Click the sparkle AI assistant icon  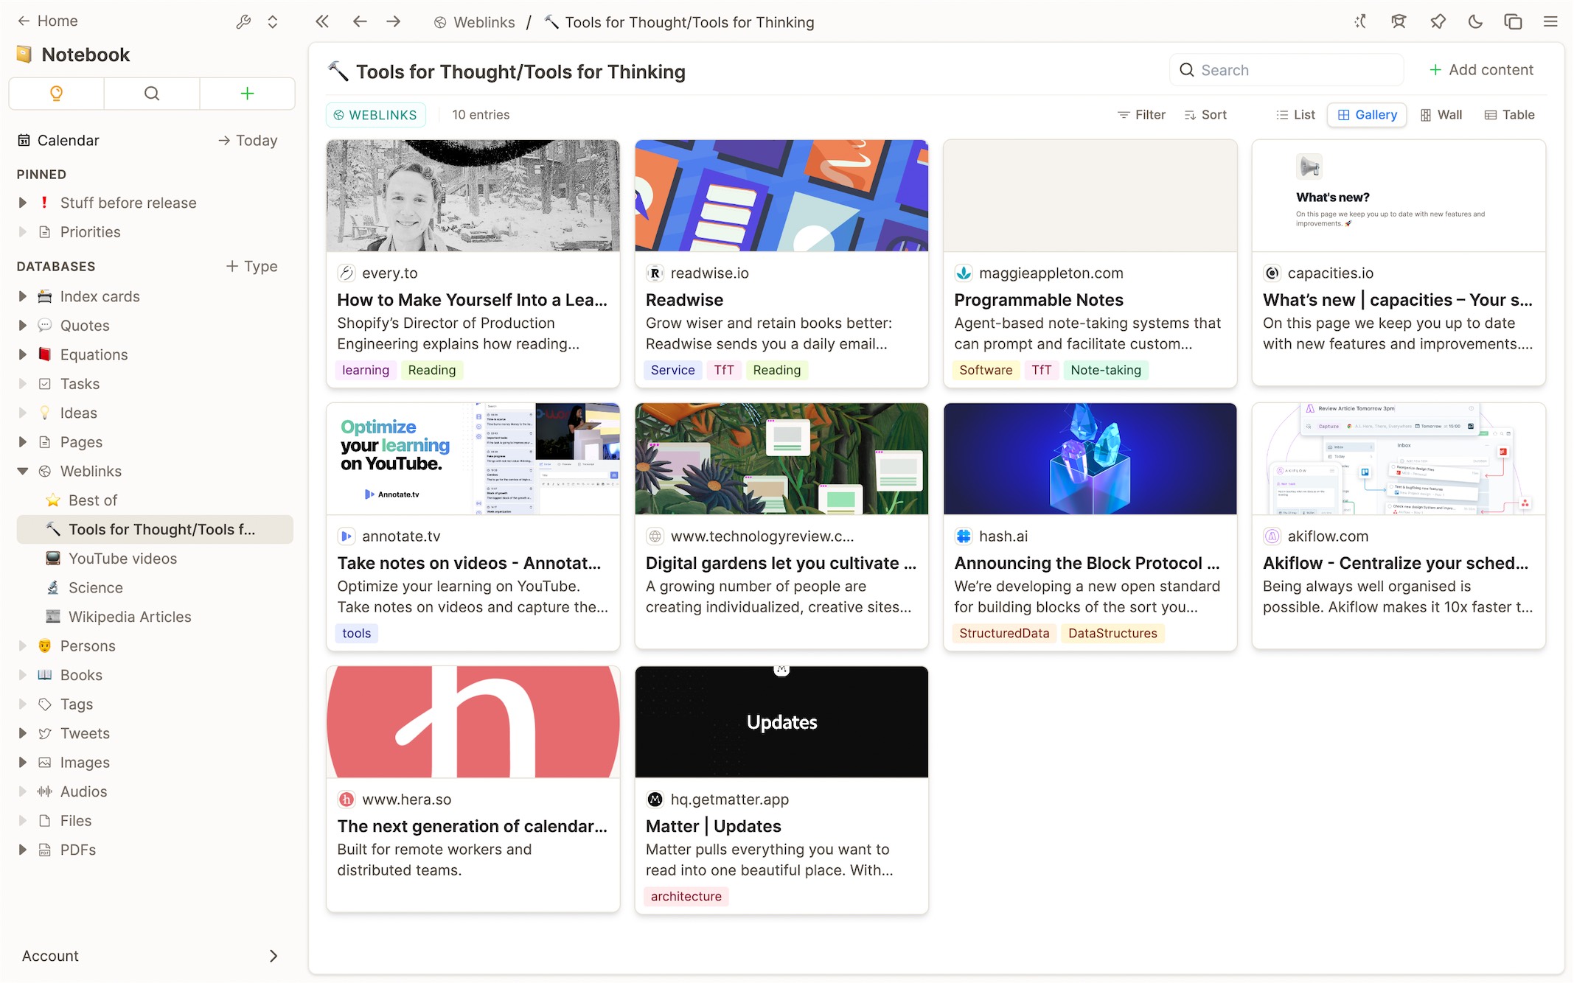point(1360,21)
